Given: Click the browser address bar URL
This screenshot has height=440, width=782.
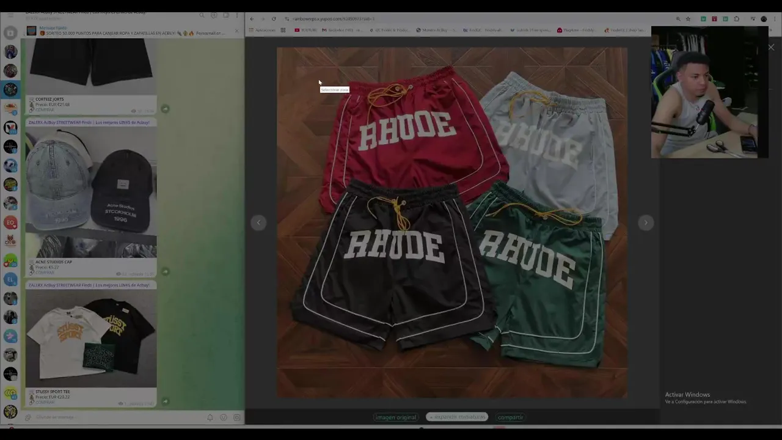Looking at the screenshot, I should click(334, 19).
